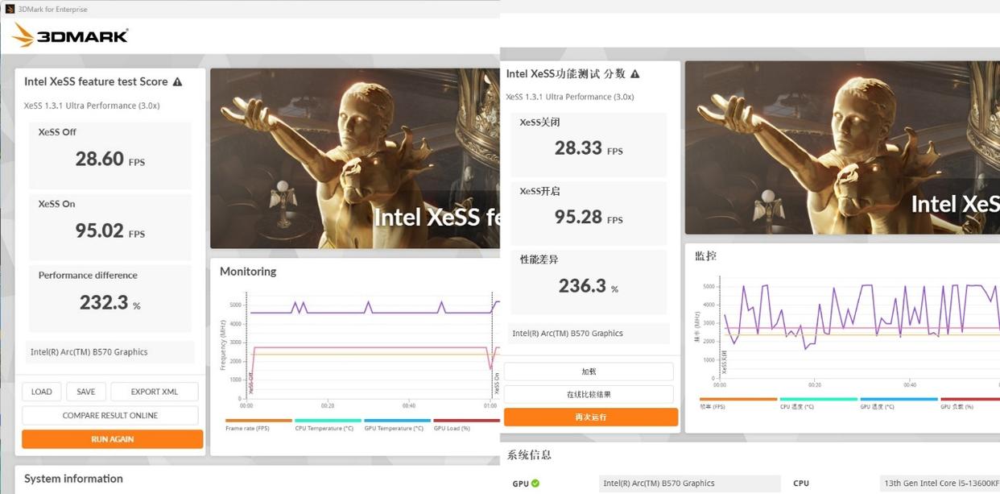Viewport: 1000px width, 494px height.
Task: Click COMPARE RESULT ONLINE button
Action: click(110, 415)
